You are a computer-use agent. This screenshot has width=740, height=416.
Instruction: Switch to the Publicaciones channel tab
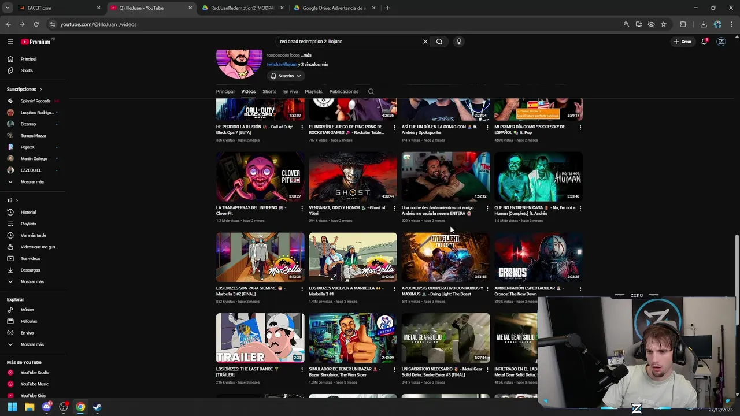[344, 91]
